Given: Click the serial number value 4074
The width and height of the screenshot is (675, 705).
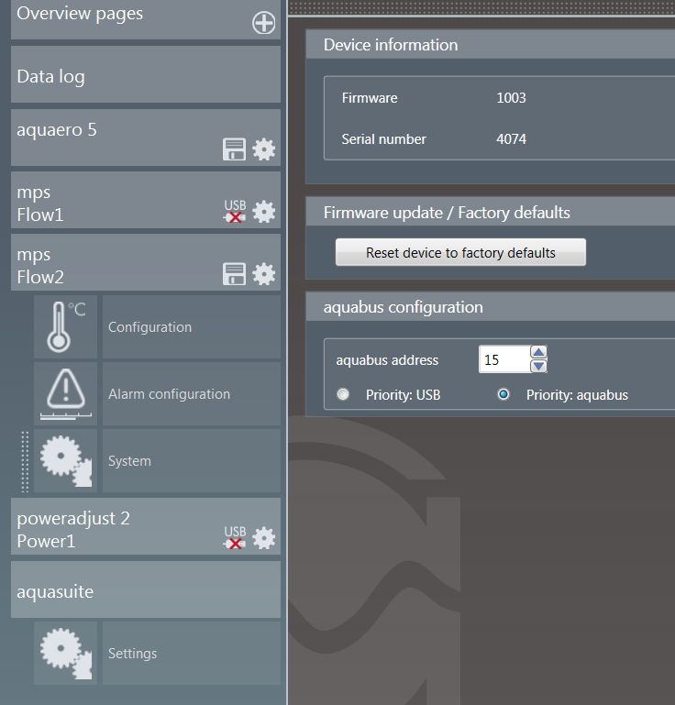Looking at the screenshot, I should click(512, 139).
